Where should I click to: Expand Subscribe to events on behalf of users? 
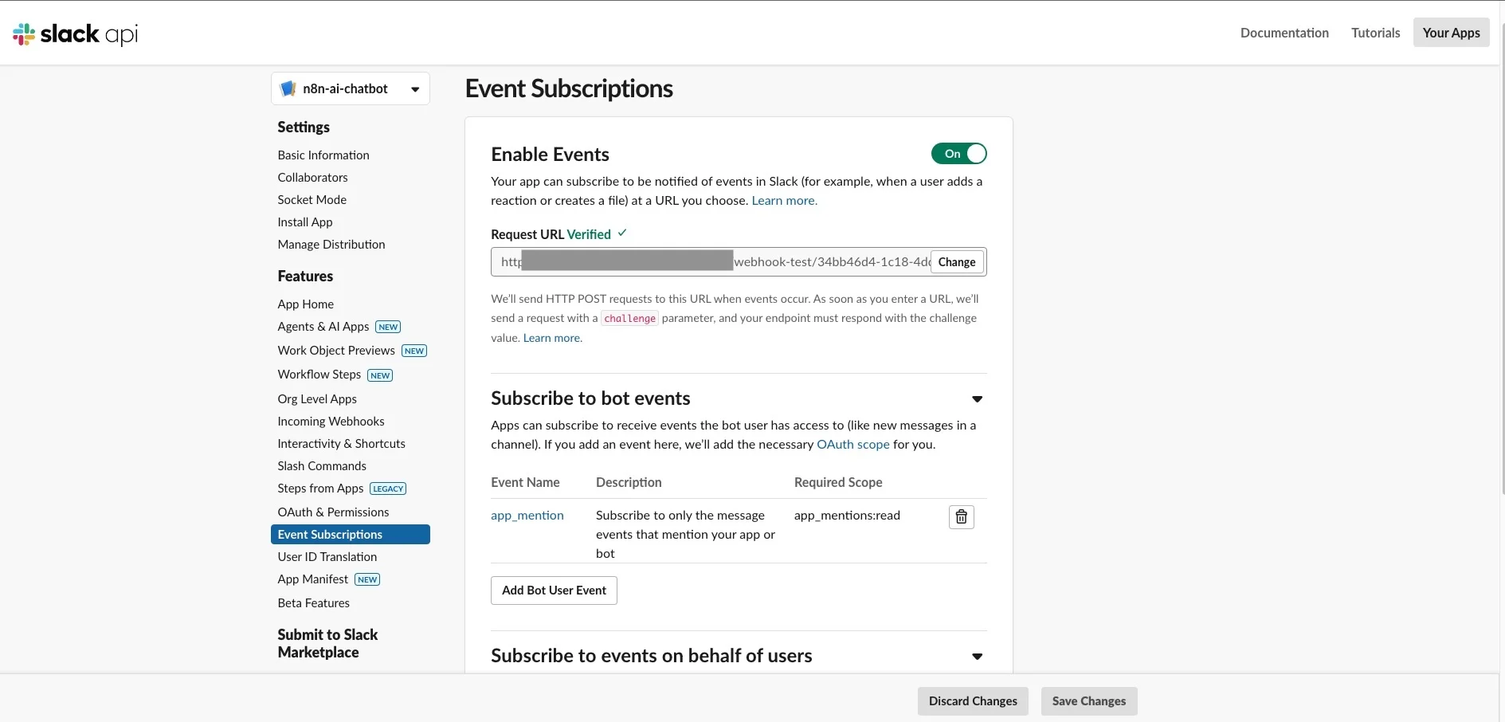click(x=977, y=657)
